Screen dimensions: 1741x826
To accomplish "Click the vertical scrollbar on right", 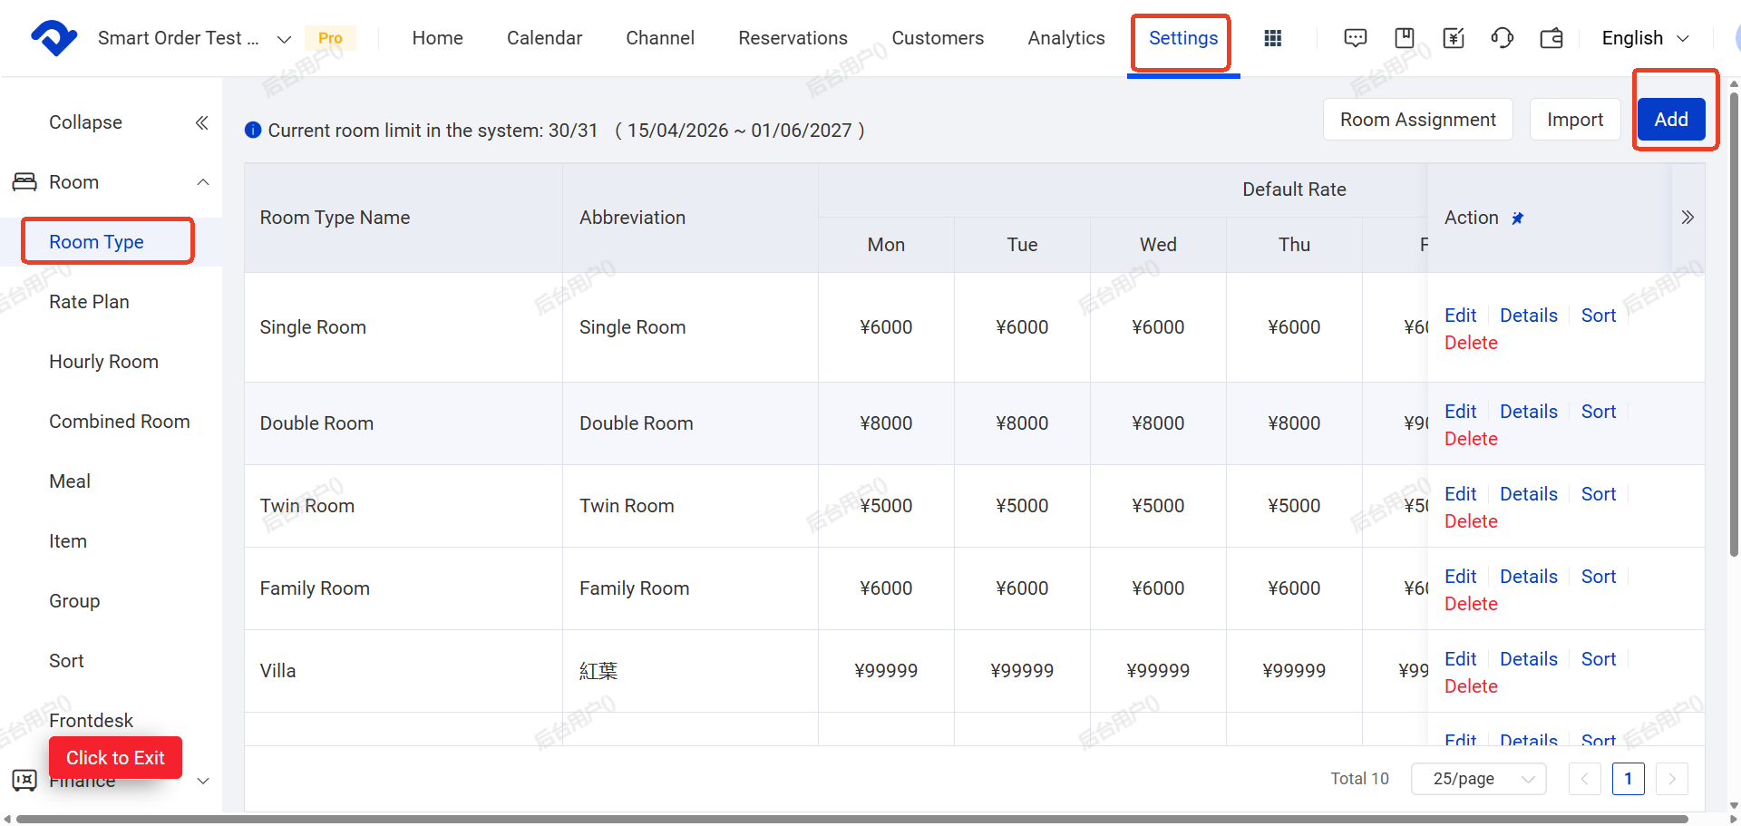I will click(1734, 326).
